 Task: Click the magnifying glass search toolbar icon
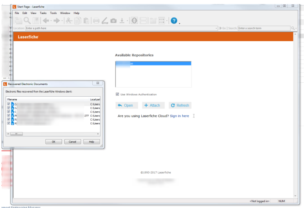pos(27,20)
